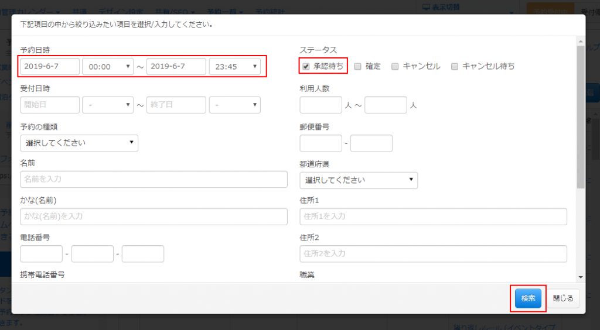This screenshot has height=330, width=600.
Task: Click the 住所2 address field
Action: pos(433,254)
